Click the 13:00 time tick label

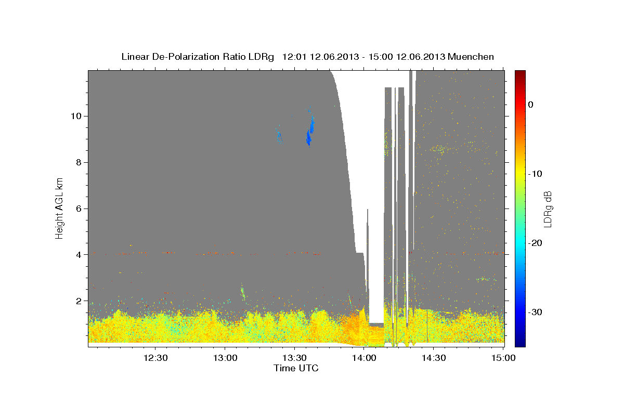(225, 358)
